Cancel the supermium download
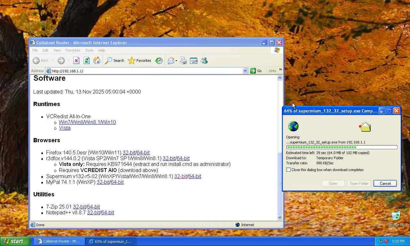The image size is (410, 246). [x=385, y=184]
